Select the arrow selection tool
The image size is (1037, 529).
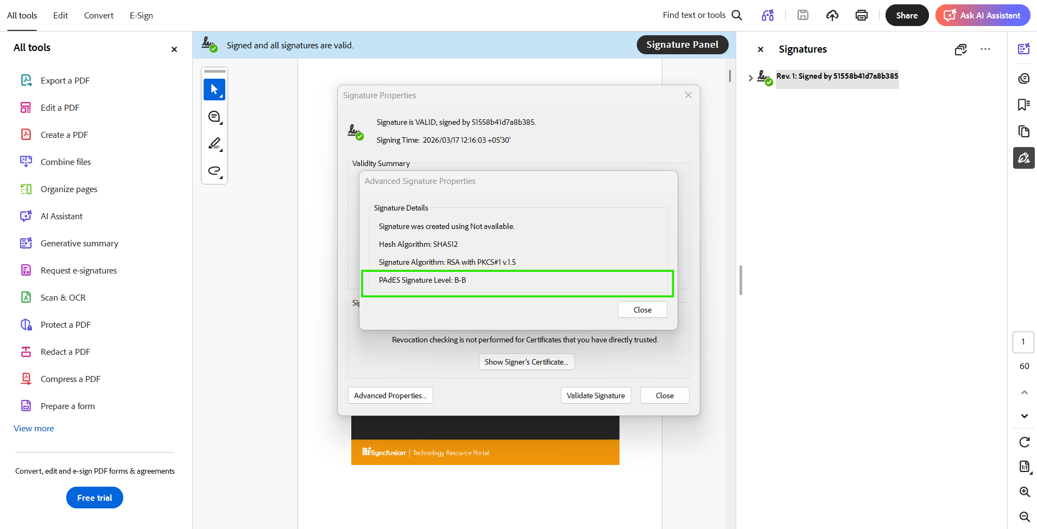click(x=214, y=90)
